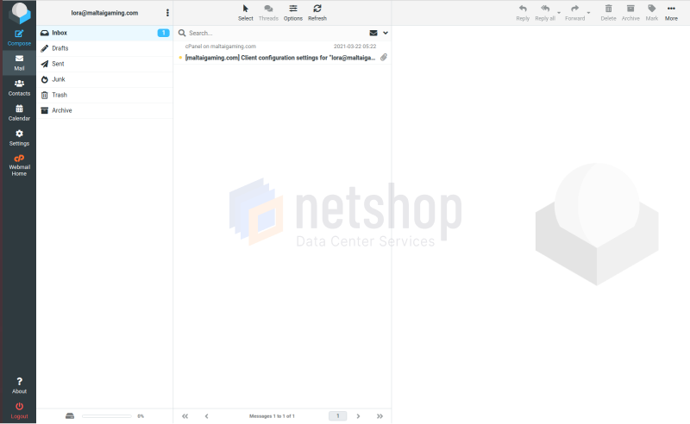Click the attachment paperclip on the message
Image resolution: width=690 pixels, height=424 pixels.
[384, 57]
